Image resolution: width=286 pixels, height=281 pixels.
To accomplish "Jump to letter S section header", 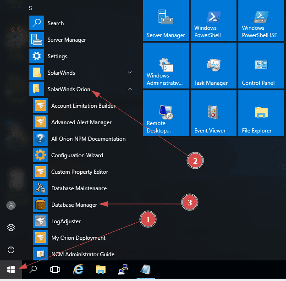I will (30, 8).
